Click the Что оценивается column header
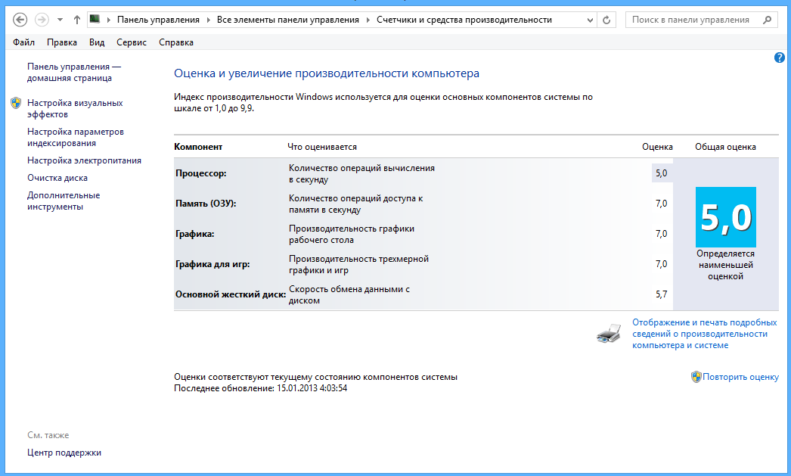791x476 pixels. point(322,147)
